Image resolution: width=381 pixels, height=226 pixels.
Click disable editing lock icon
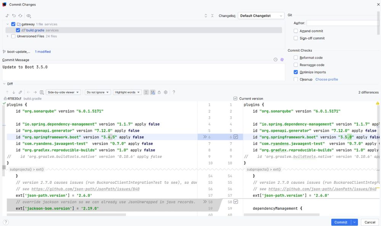point(159,92)
